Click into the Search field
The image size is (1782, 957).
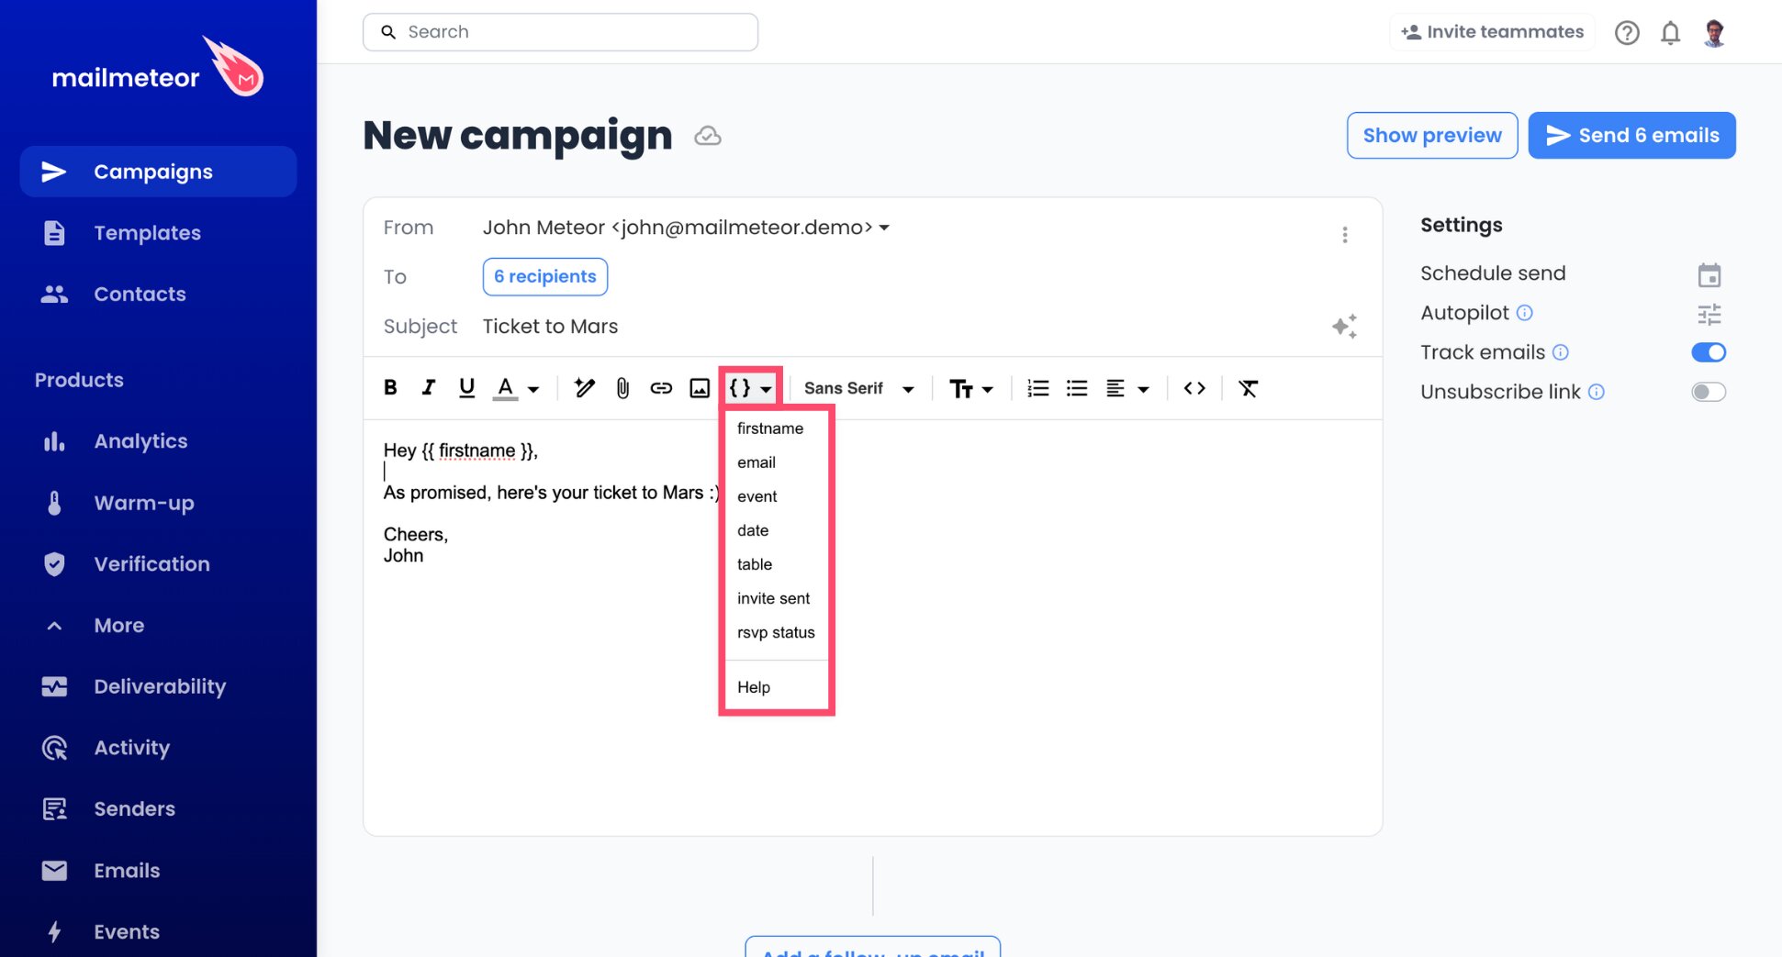[560, 32]
